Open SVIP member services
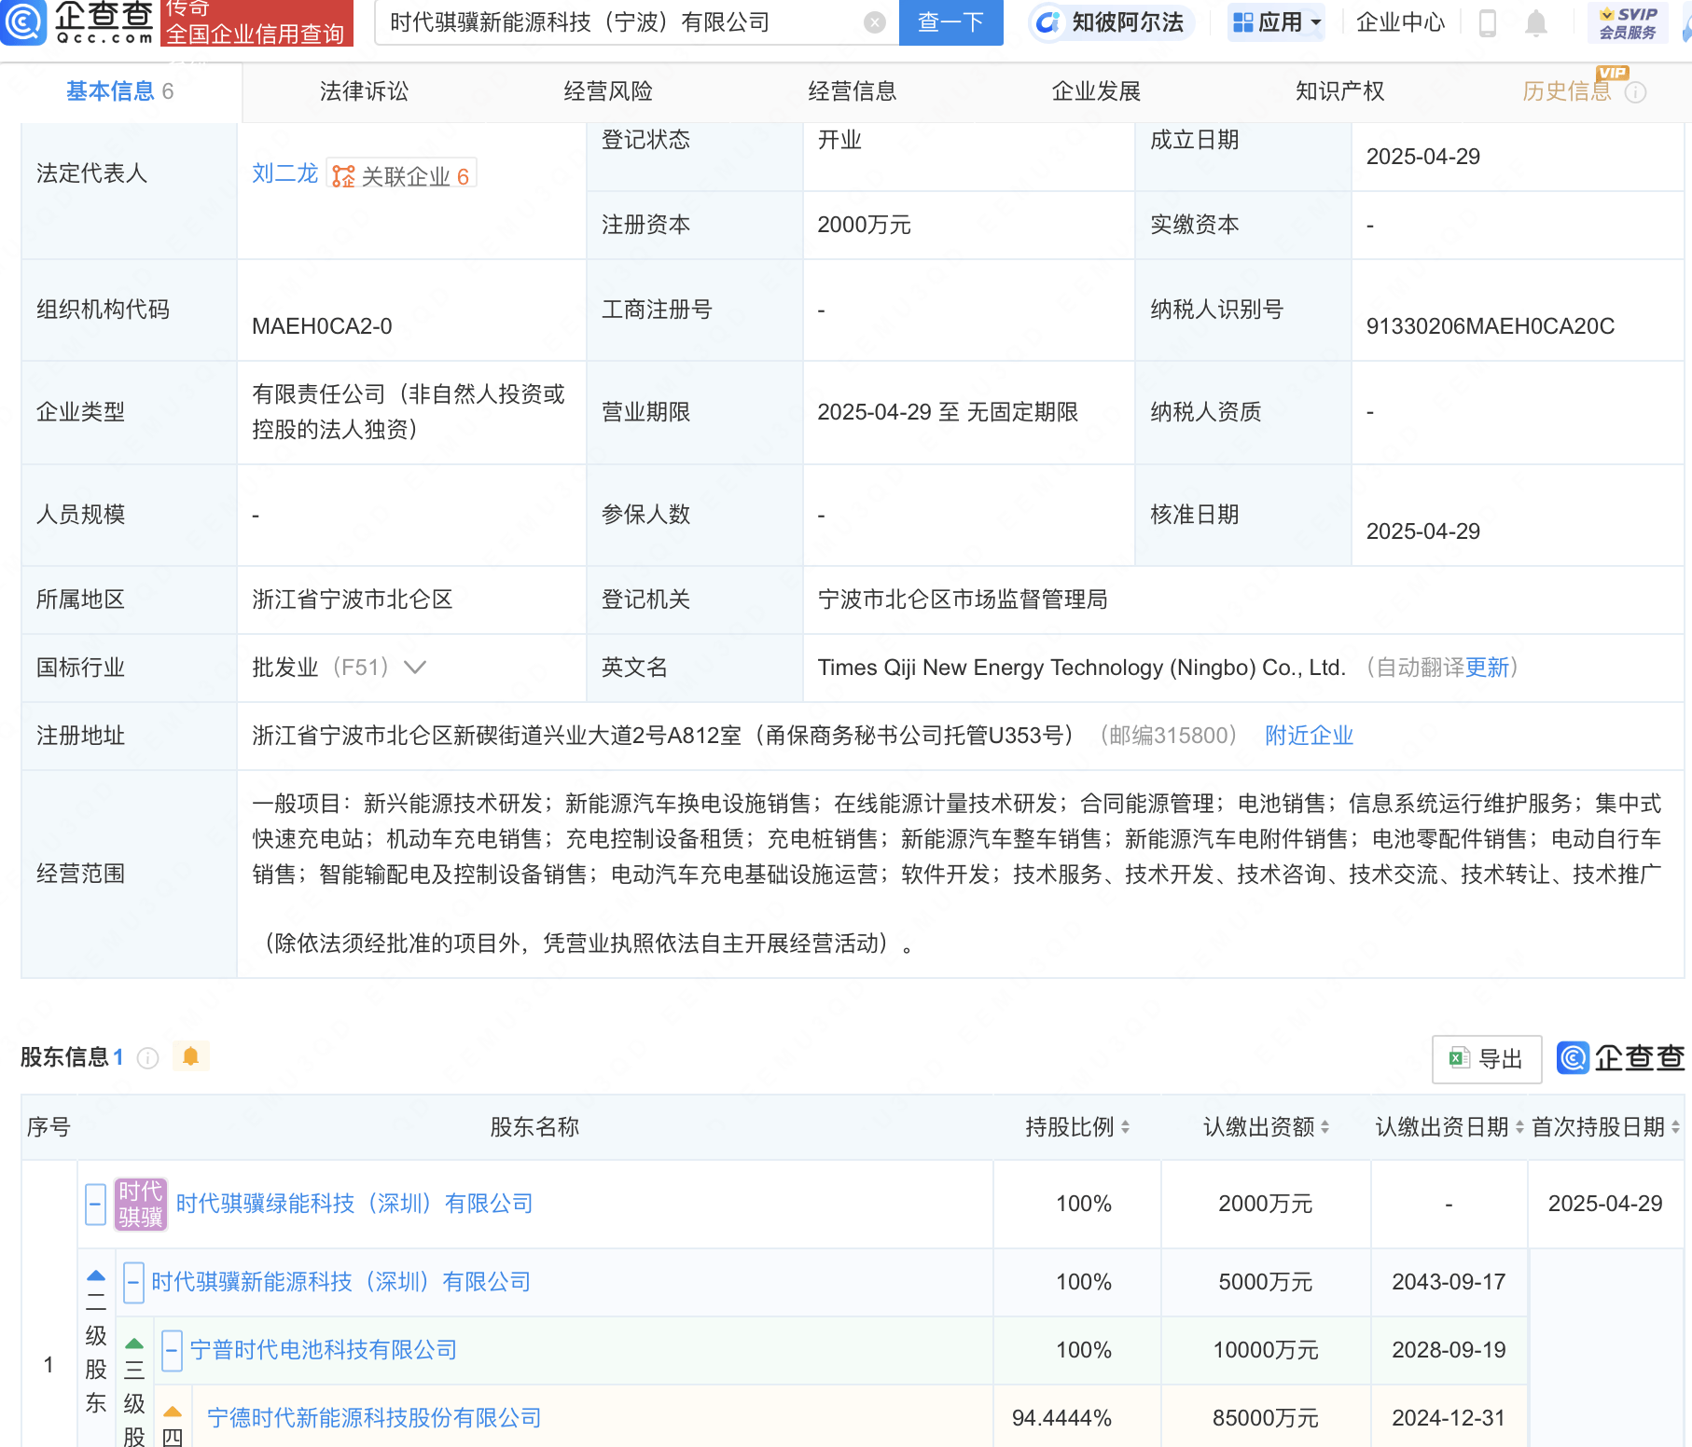The height and width of the screenshot is (1447, 1692). (x=1628, y=22)
